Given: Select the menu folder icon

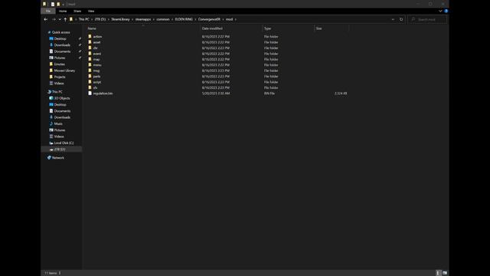Looking at the screenshot, I should (90, 64).
